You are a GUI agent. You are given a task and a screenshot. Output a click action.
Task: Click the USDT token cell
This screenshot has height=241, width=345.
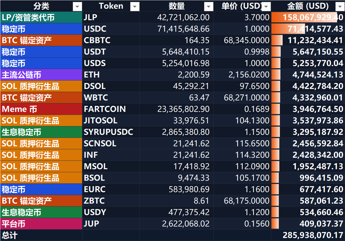pos(111,52)
